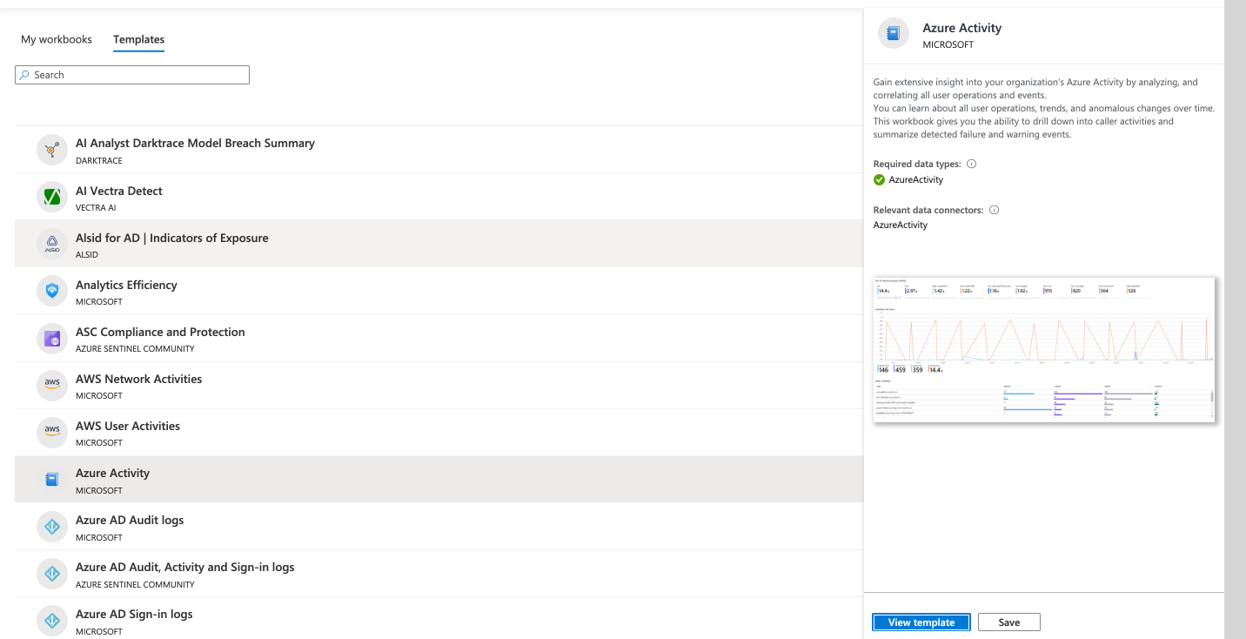Screen dimensions: 1246x639
Task: Select the AI Vectra Detect template title
Action: point(119,191)
